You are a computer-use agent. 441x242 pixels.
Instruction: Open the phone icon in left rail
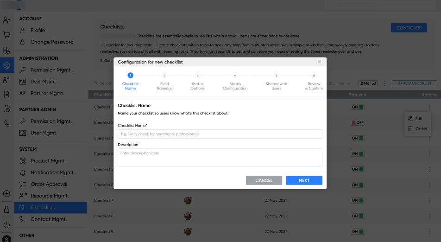click(6, 124)
